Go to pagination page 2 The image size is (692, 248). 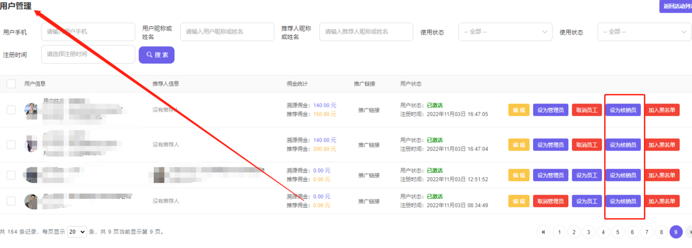[x=574, y=232]
